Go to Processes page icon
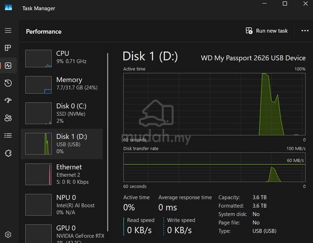 tap(8, 48)
